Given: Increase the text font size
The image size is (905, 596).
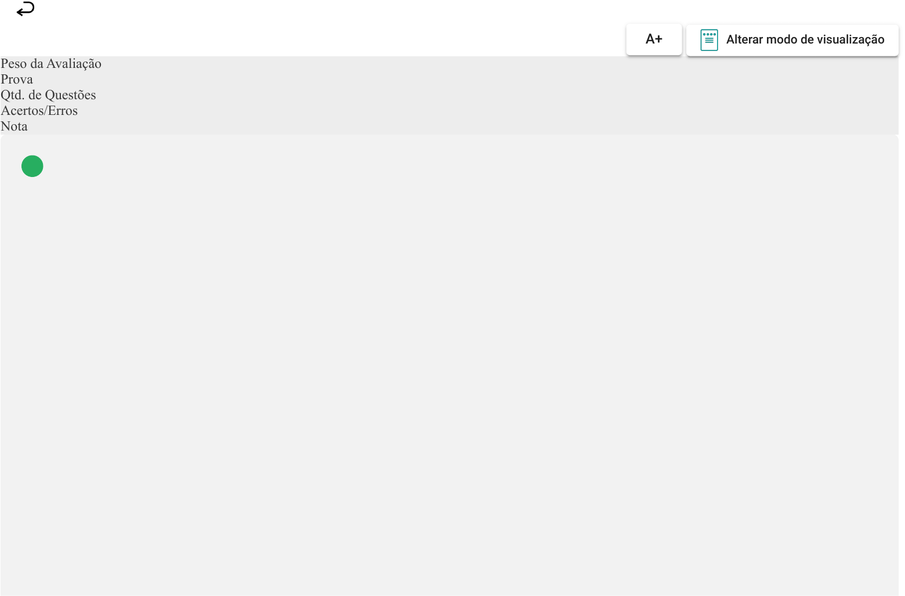Looking at the screenshot, I should (654, 39).
